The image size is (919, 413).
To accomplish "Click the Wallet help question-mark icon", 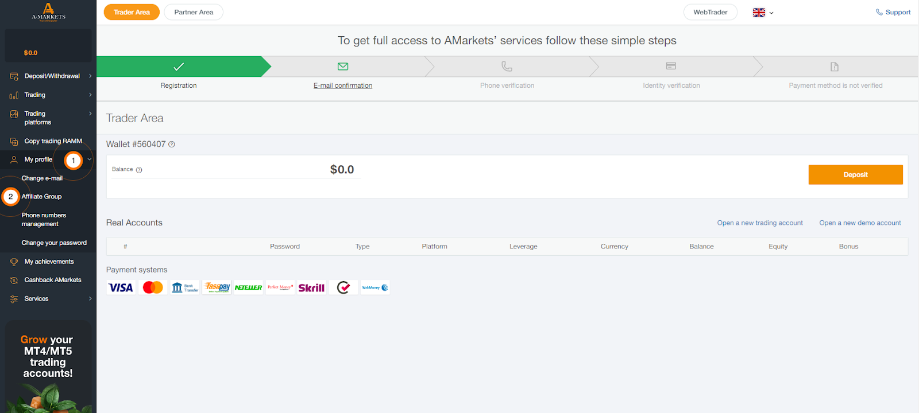I will (x=172, y=145).
